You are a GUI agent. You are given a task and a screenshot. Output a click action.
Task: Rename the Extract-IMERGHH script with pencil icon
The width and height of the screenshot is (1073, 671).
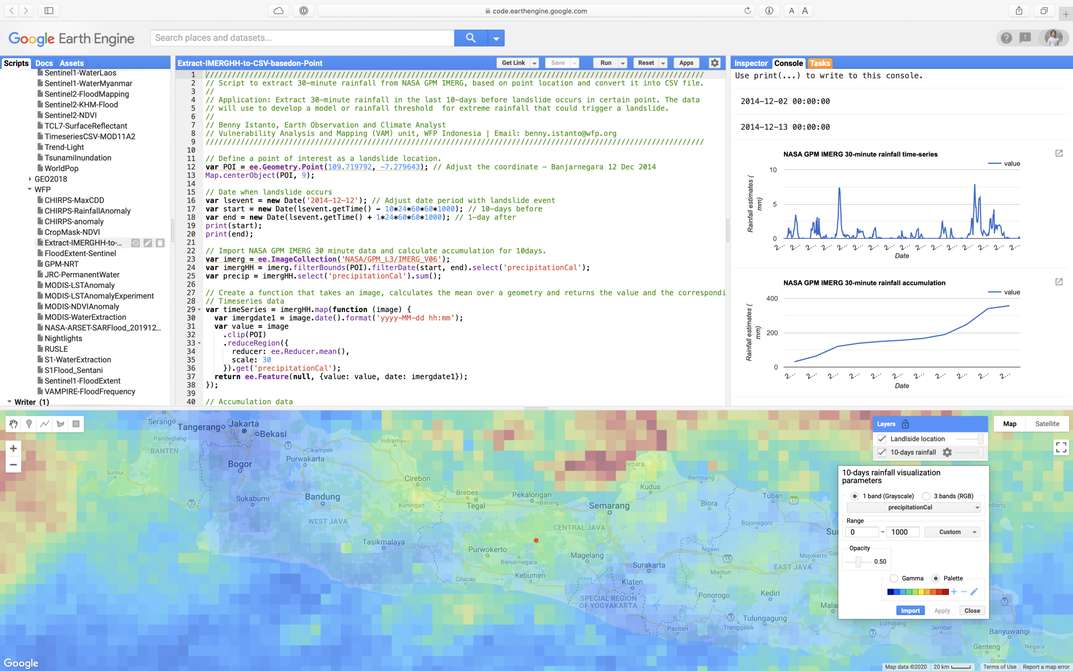[x=147, y=243]
